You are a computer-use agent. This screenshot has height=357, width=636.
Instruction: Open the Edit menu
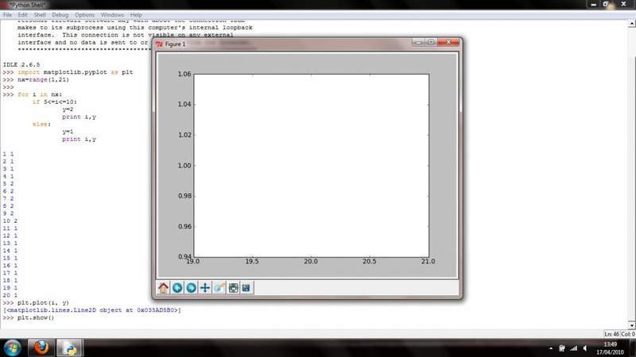pos(23,15)
